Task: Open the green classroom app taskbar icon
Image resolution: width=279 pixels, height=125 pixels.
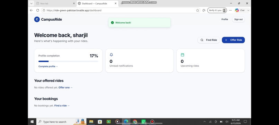Action: (109, 122)
